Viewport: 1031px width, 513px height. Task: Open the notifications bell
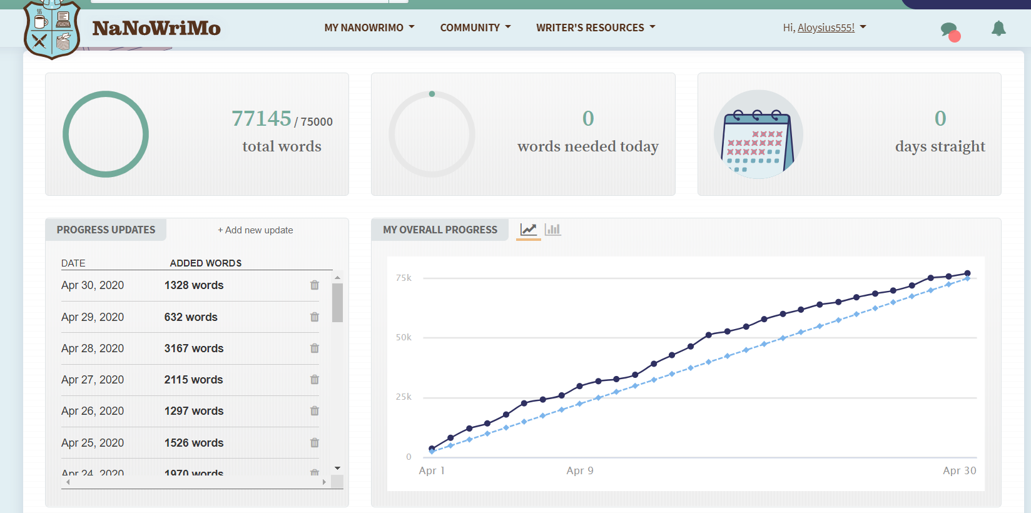pyautogui.click(x=998, y=28)
